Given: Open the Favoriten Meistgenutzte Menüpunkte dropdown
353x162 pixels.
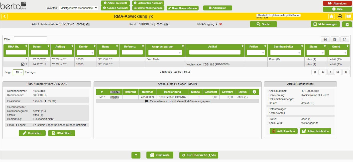Looking at the screenshot, I should pyautogui.click(x=79, y=8).
